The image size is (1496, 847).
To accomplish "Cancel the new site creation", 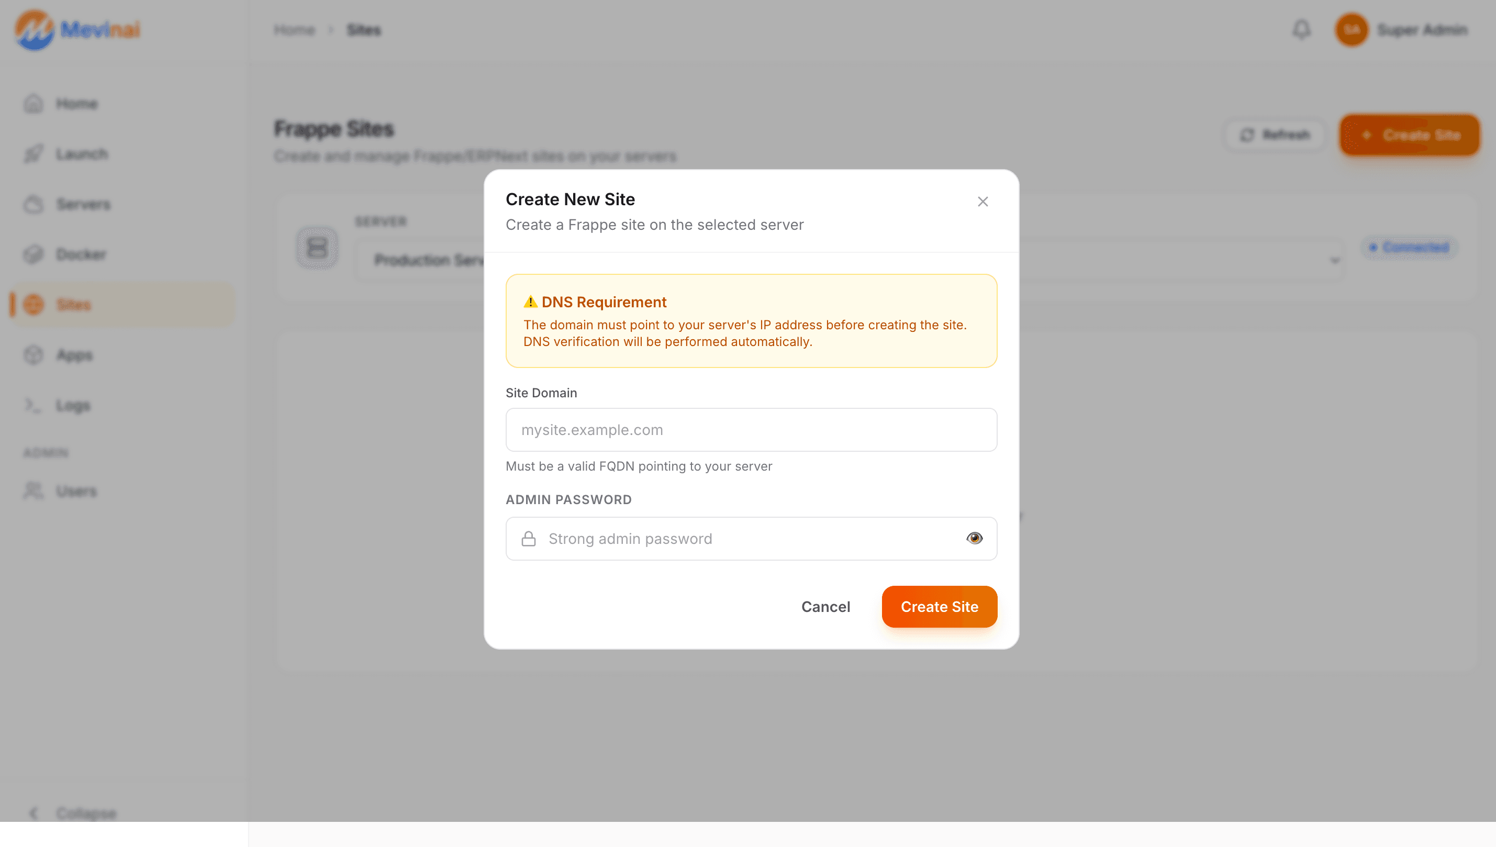I will [825, 607].
